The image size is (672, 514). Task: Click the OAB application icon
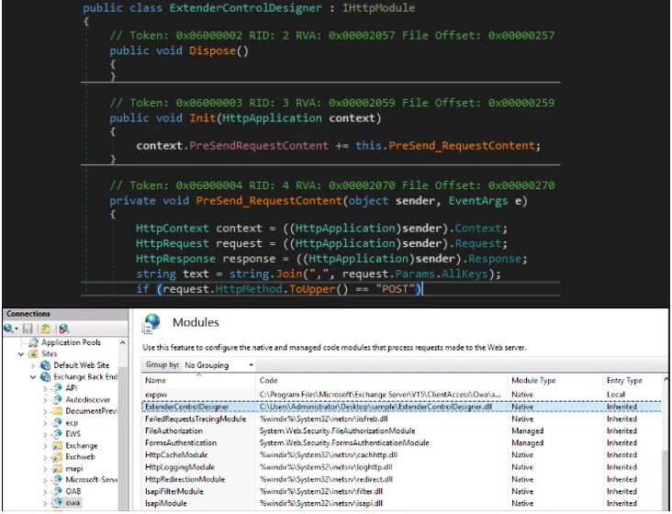[57, 491]
